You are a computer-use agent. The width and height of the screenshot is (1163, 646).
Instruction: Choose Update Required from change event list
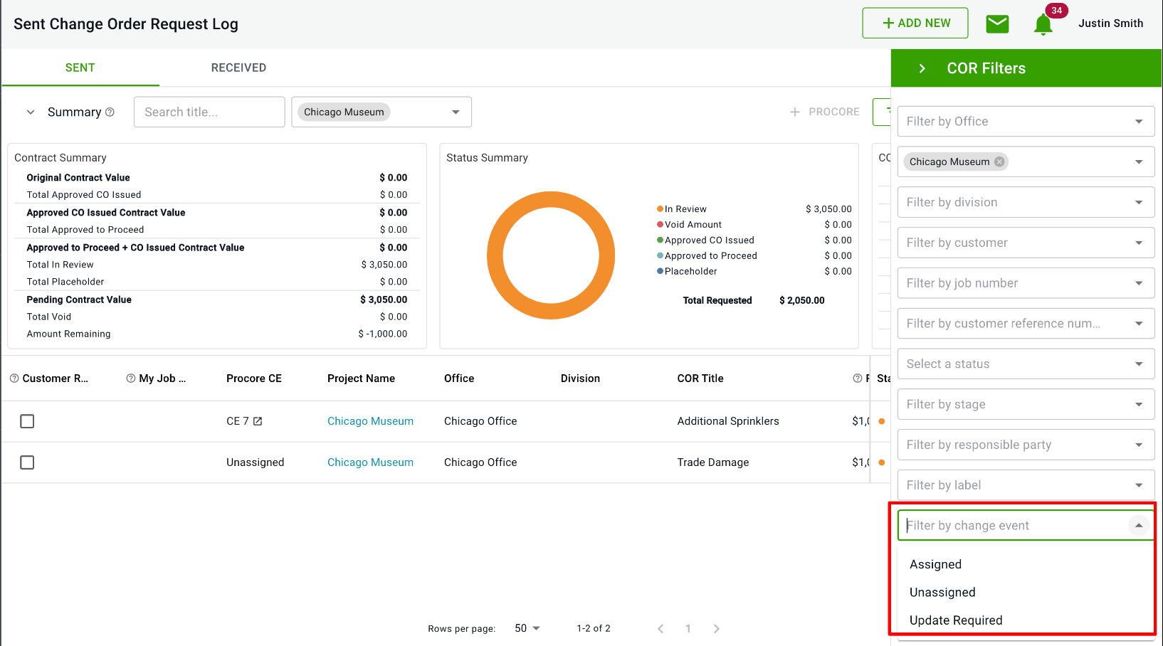coord(955,620)
